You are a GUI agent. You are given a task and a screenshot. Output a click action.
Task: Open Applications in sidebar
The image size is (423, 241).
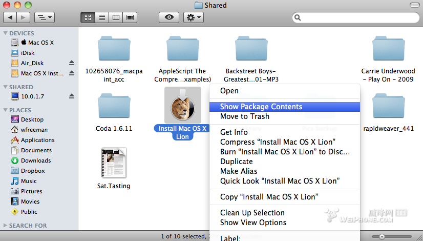tap(33, 140)
